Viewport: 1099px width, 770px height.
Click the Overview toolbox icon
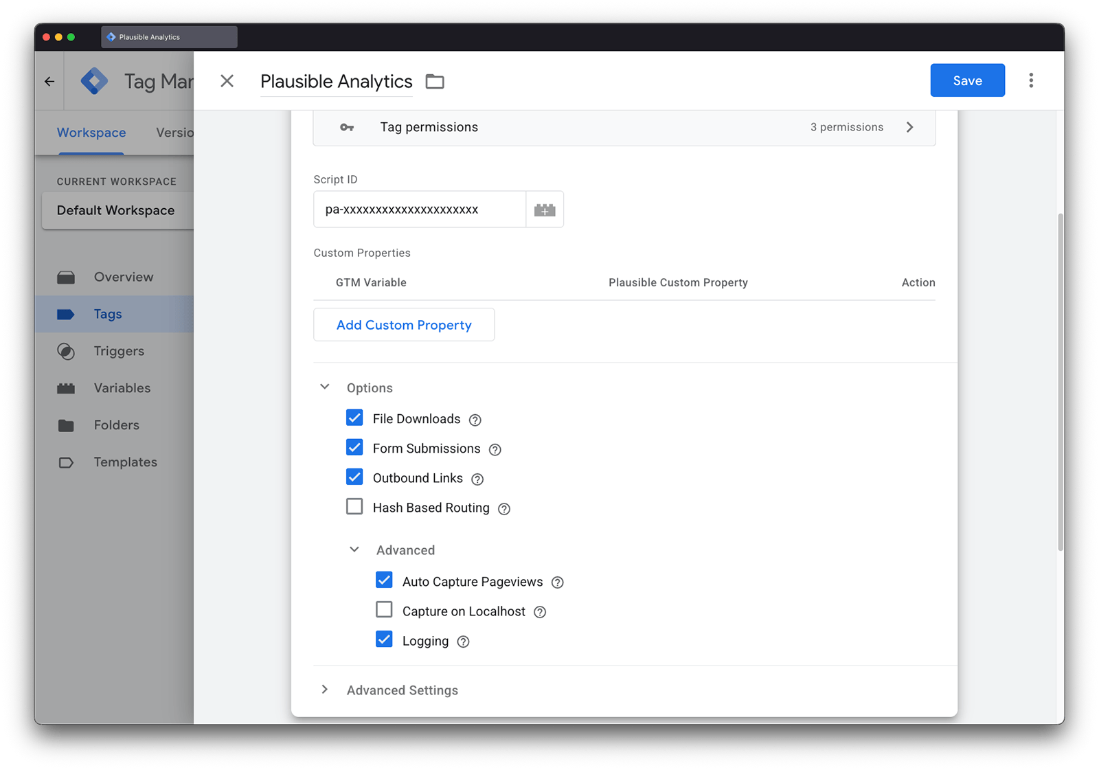pyautogui.click(x=66, y=277)
